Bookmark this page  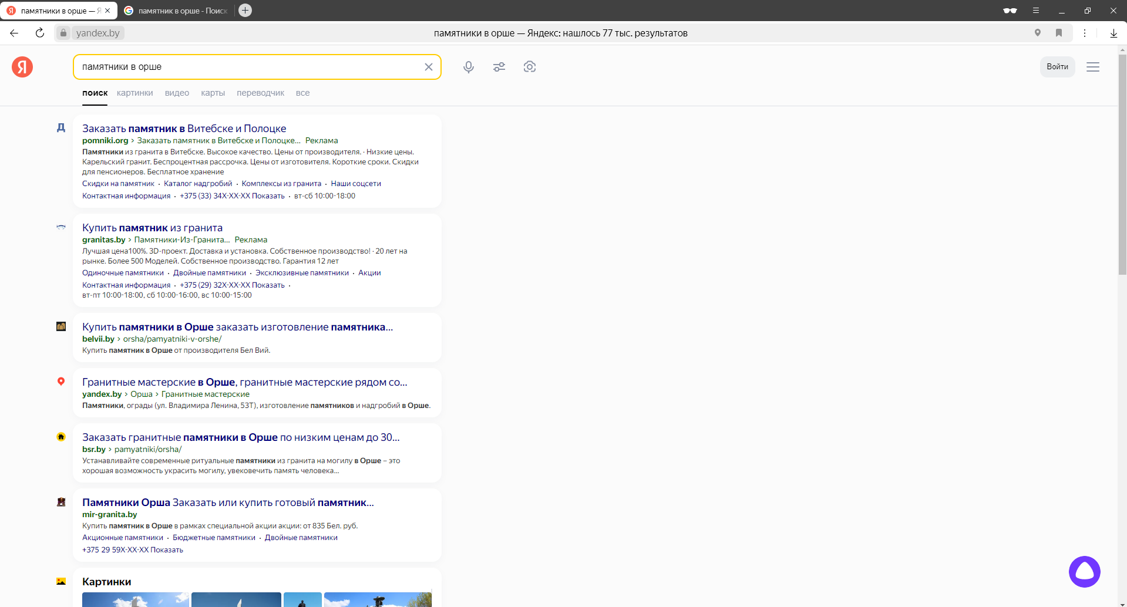coord(1059,33)
